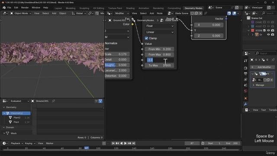Play the animation forward
The width and height of the screenshot is (277, 156).
125,143
